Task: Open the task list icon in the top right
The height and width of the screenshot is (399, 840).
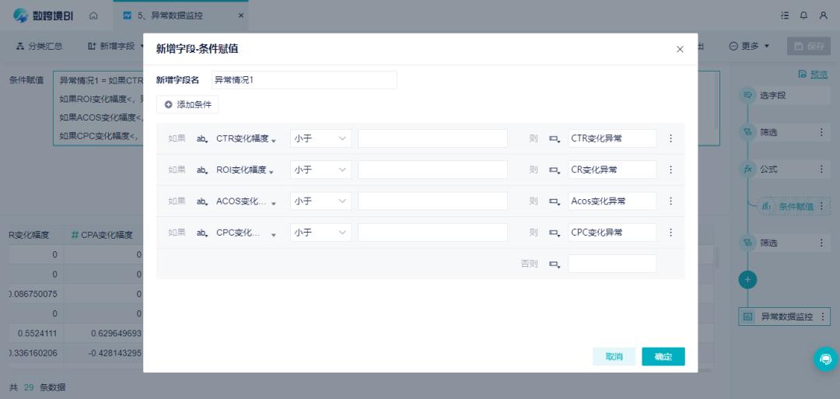Action: 785,16
